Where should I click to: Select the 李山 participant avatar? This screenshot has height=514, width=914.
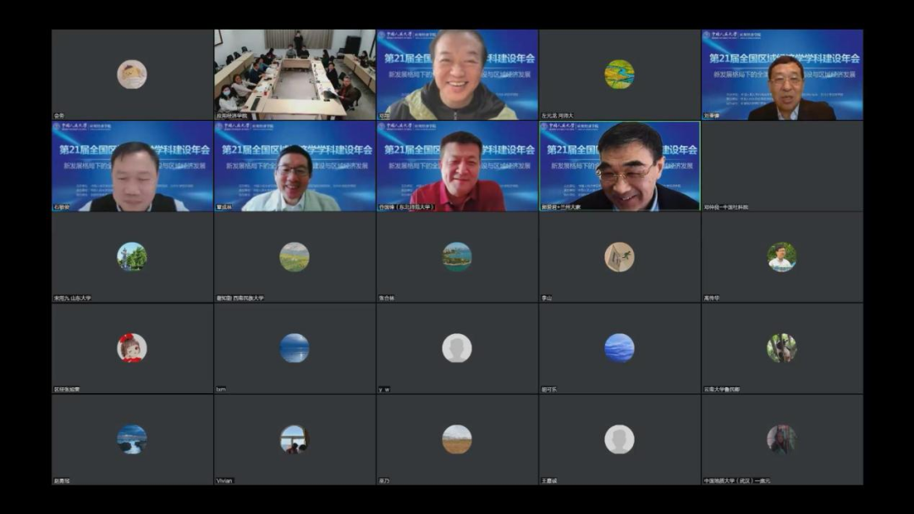[619, 257]
